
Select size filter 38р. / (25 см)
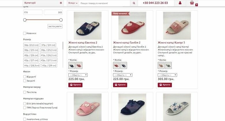(x=31, y=50)
